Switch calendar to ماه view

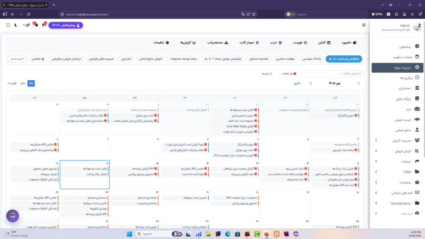(x=31, y=83)
